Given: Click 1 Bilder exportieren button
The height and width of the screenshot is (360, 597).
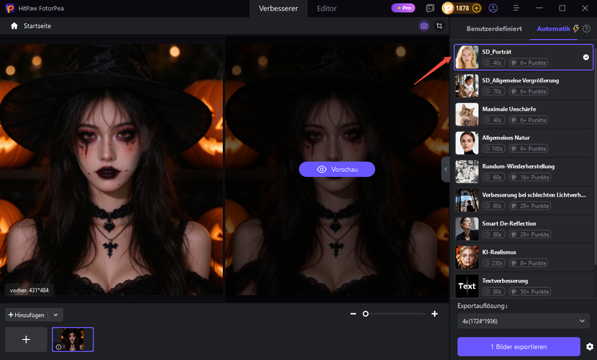Looking at the screenshot, I should tap(519, 346).
